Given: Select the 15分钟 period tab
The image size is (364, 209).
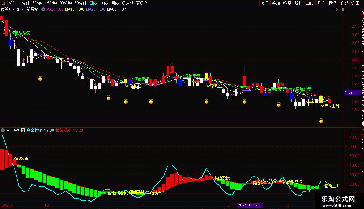Looking at the screenshot, I should (x=51, y=3).
